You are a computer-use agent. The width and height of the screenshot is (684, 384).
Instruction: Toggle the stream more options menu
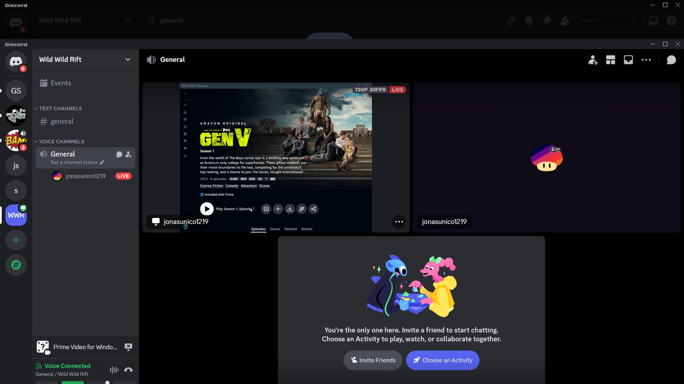point(399,222)
